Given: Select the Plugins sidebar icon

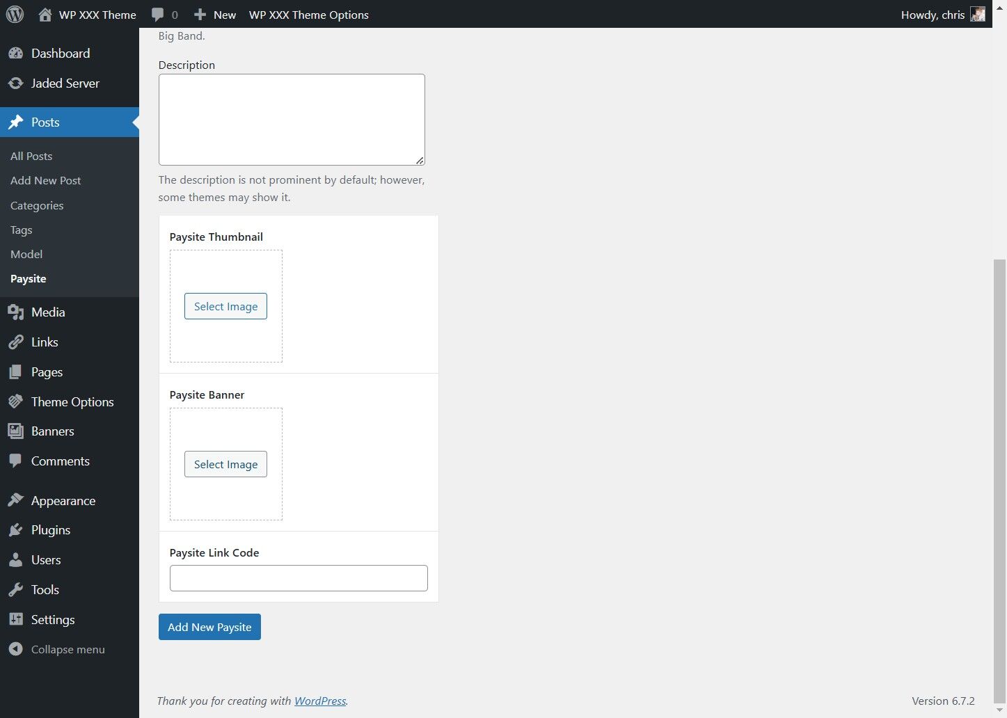Looking at the screenshot, I should click(16, 529).
